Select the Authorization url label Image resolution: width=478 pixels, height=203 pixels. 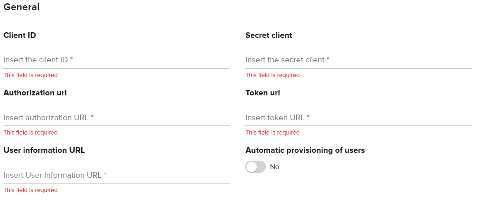(x=35, y=93)
